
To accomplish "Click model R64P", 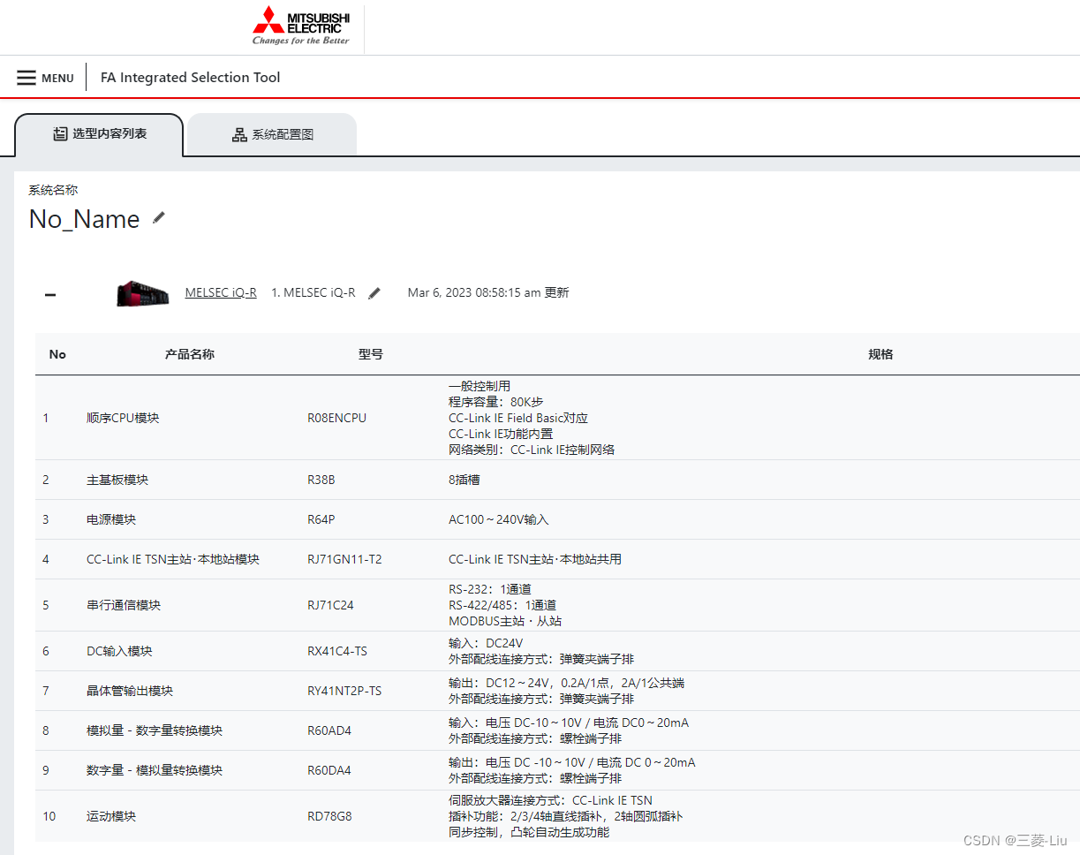I will coord(321,519).
